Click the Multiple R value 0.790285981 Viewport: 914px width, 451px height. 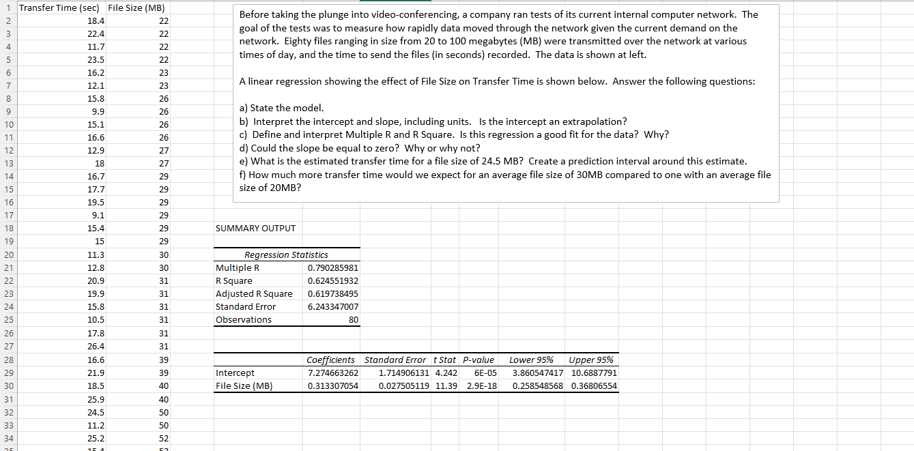333,267
